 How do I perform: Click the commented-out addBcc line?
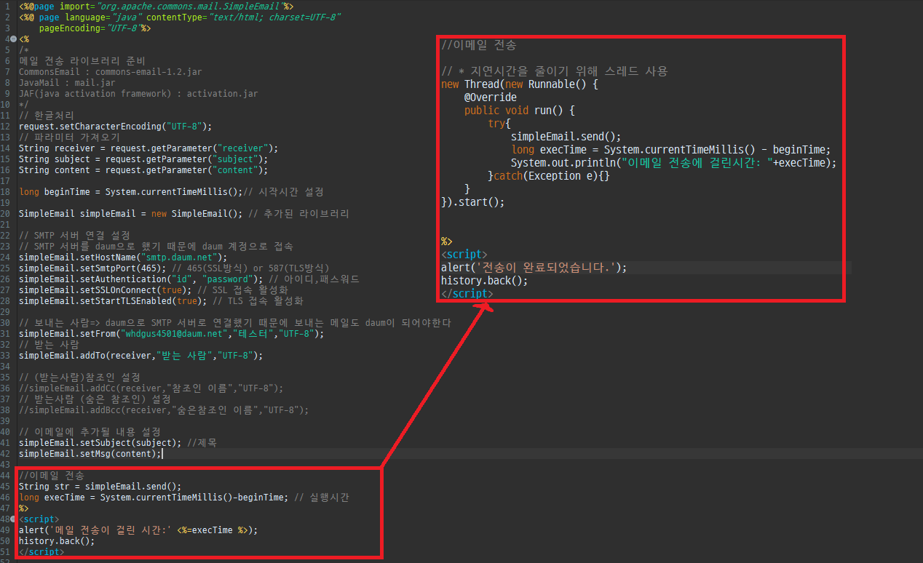tap(164, 410)
